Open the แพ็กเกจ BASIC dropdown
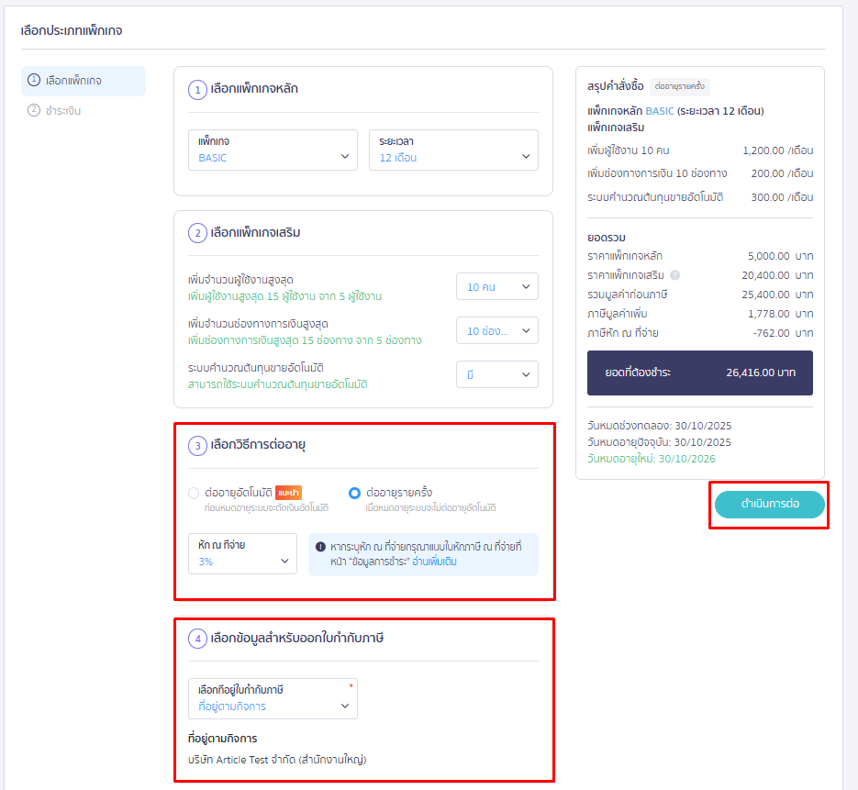The width and height of the screenshot is (858, 790). point(273,150)
